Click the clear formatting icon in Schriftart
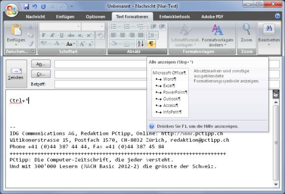 click(100, 35)
